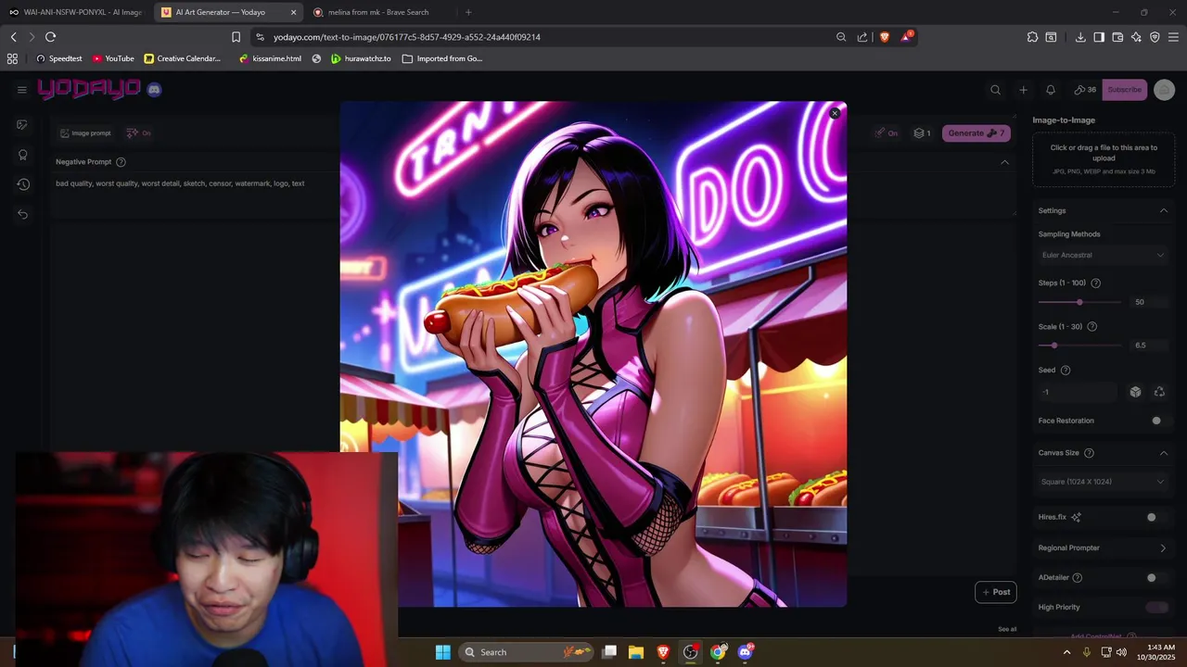Open the Yodayo hamburger menu
Screen dimensions: 1187x667
pyautogui.click(x=21, y=90)
